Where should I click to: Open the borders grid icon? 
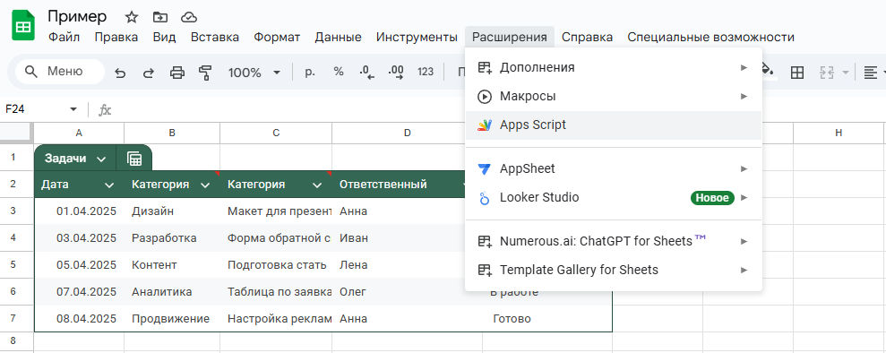[797, 73]
